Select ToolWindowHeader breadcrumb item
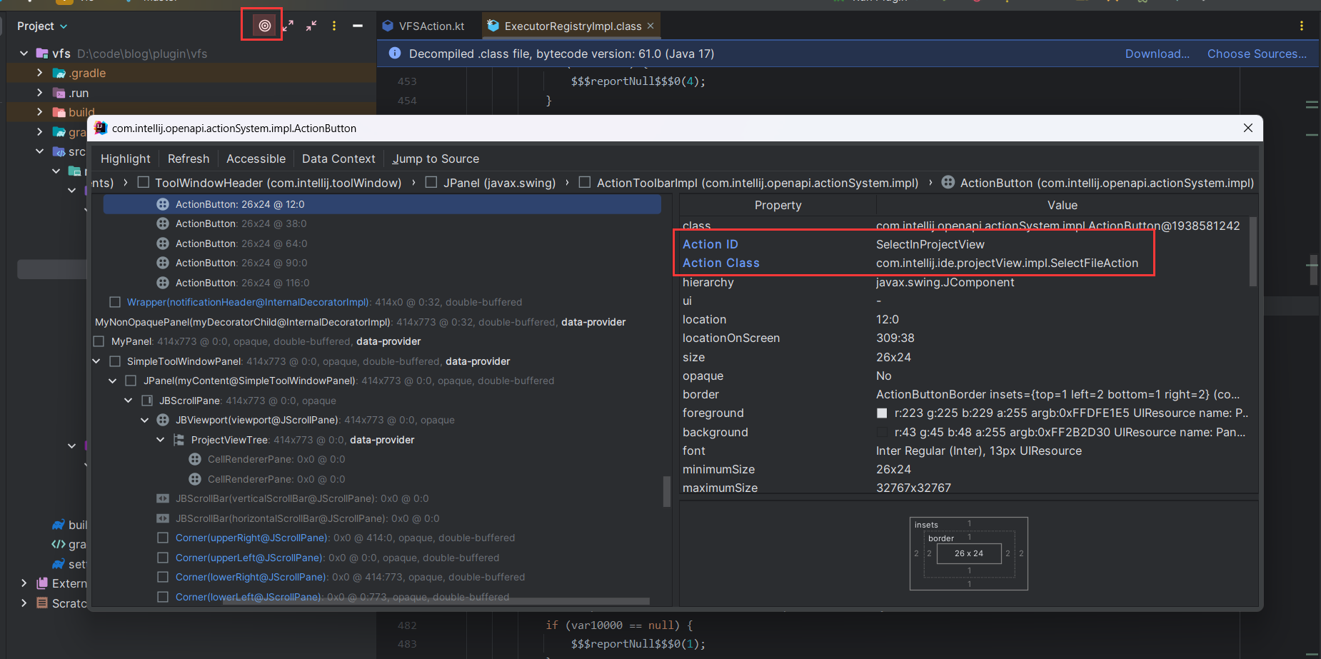Image resolution: width=1321 pixels, height=659 pixels. (x=270, y=183)
